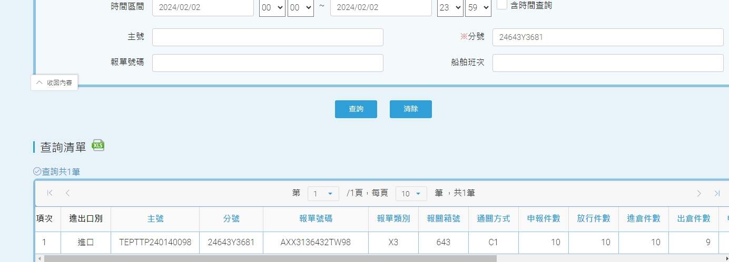Go to first page of results
729x262 pixels.
pyautogui.click(x=50, y=193)
